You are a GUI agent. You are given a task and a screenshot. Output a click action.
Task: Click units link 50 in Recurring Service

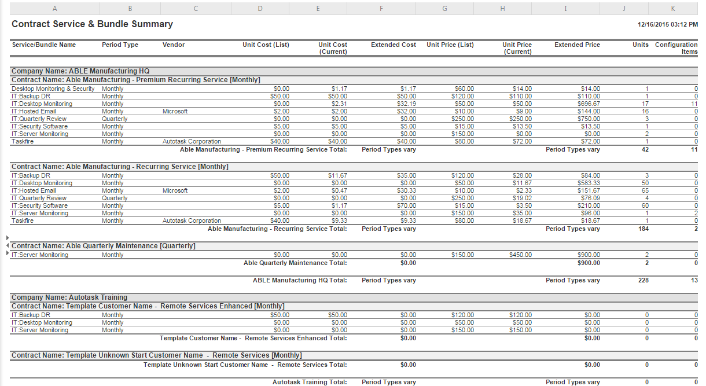click(645, 183)
